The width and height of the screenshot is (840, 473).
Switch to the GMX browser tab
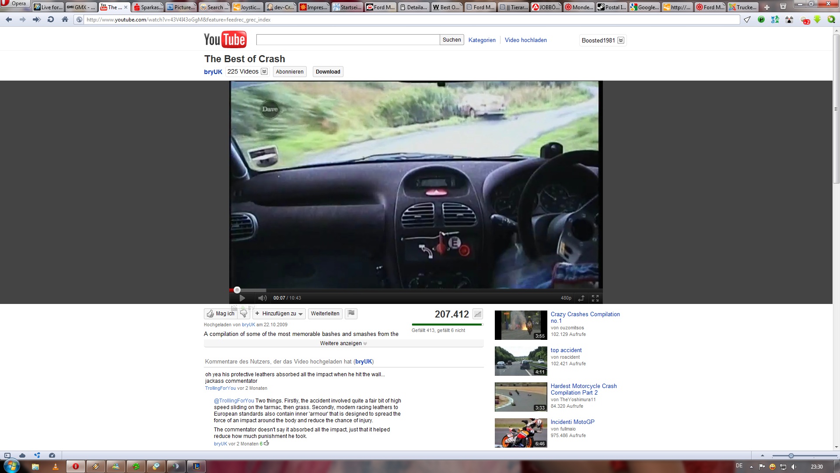[x=81, y=7]
